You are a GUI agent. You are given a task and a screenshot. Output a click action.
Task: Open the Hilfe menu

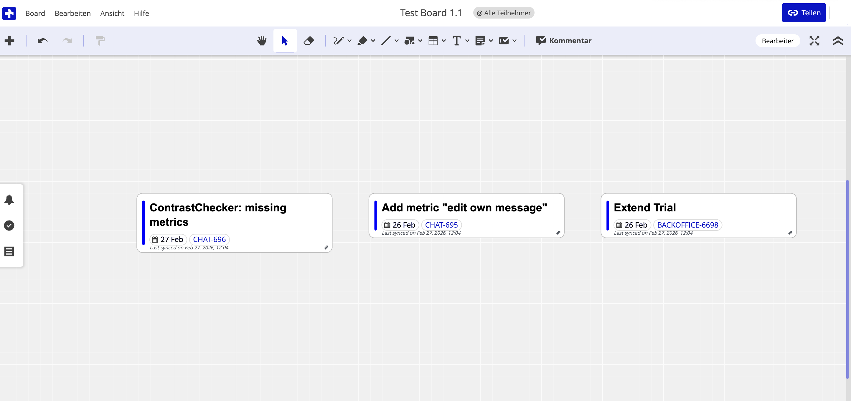tap(141, 13)
